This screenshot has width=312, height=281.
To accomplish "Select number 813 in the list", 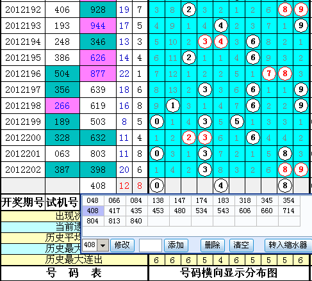I will click(x=115, y=221).
